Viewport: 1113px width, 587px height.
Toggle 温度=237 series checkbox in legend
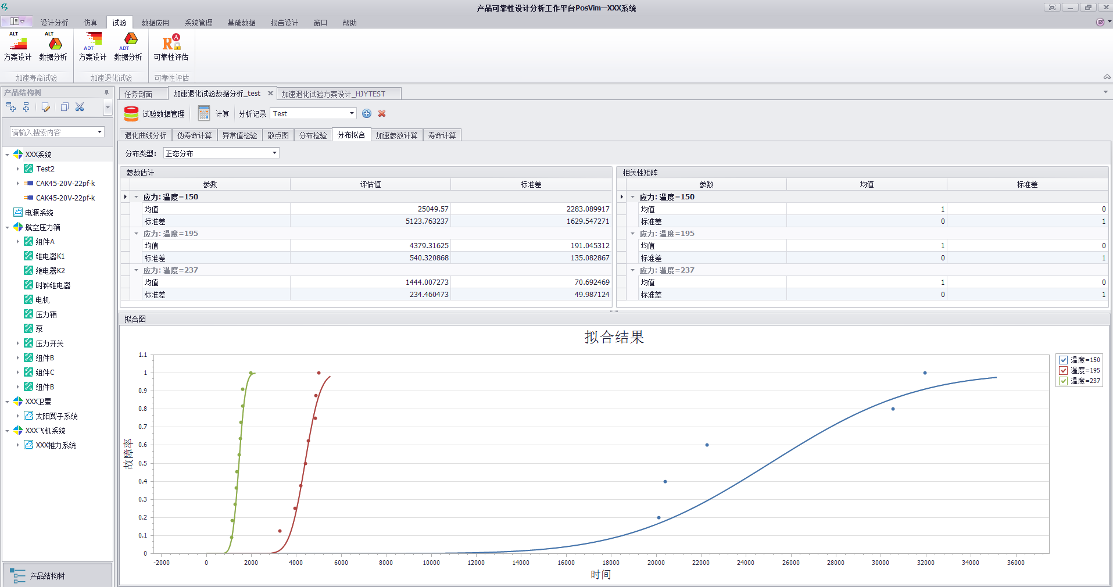click(1063, 381)
